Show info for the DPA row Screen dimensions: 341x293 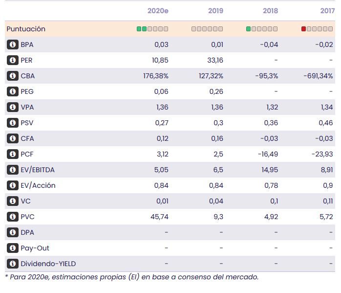coord(12,232)
